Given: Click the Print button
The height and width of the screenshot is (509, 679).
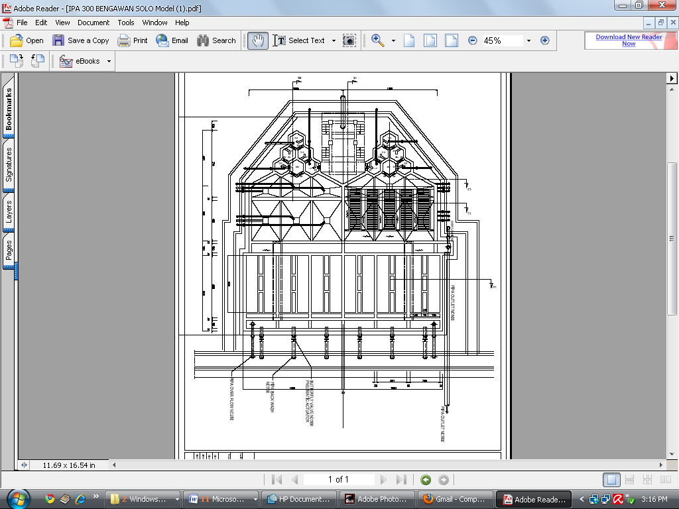Looking at the screenshot, I should (x=133, y=40).
